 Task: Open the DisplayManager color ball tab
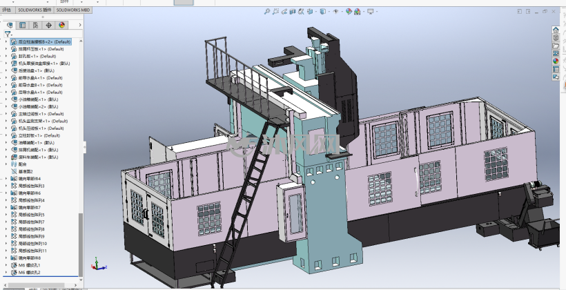tap(61, 25)
